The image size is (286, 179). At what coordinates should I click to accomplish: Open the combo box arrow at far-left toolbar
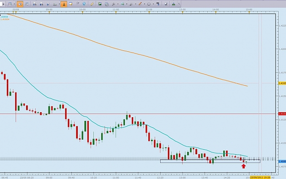coord(3,4)
